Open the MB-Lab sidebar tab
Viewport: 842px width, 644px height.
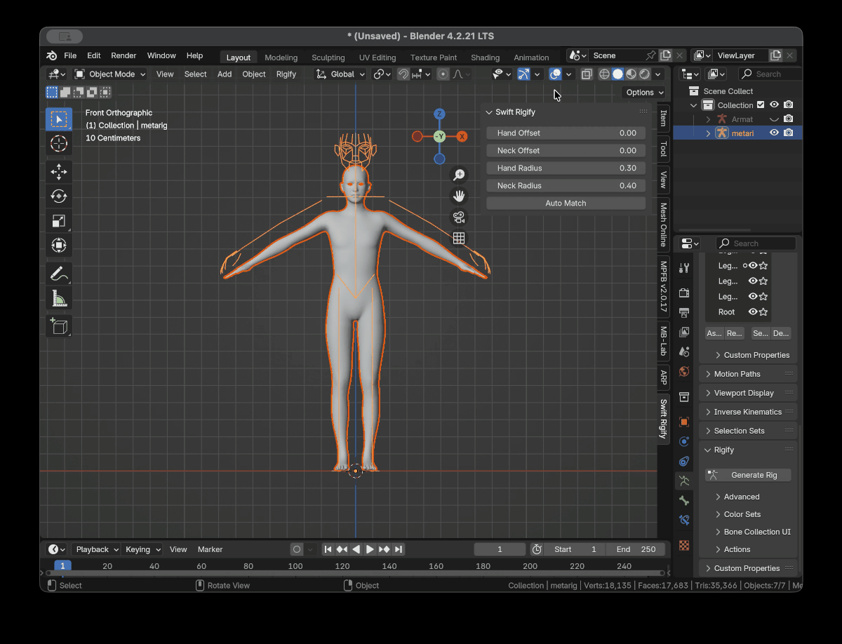[663, 341]
